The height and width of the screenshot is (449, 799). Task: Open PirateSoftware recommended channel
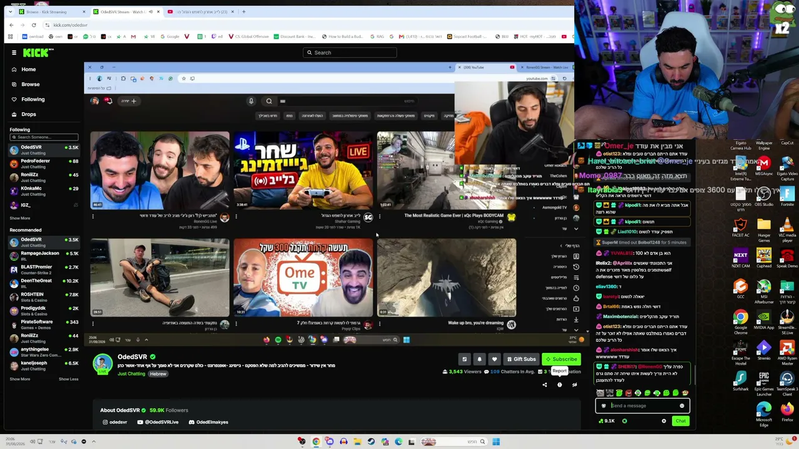(44, 324)
